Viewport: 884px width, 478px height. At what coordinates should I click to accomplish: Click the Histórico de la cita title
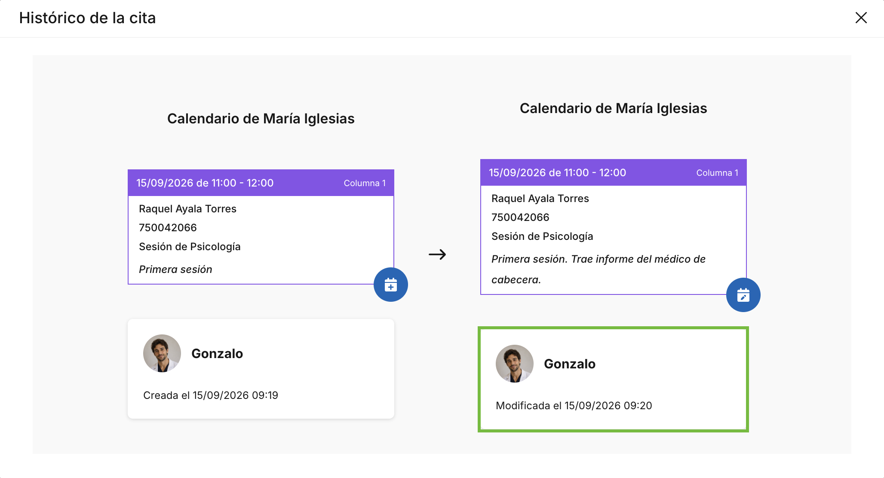point(88,18)
